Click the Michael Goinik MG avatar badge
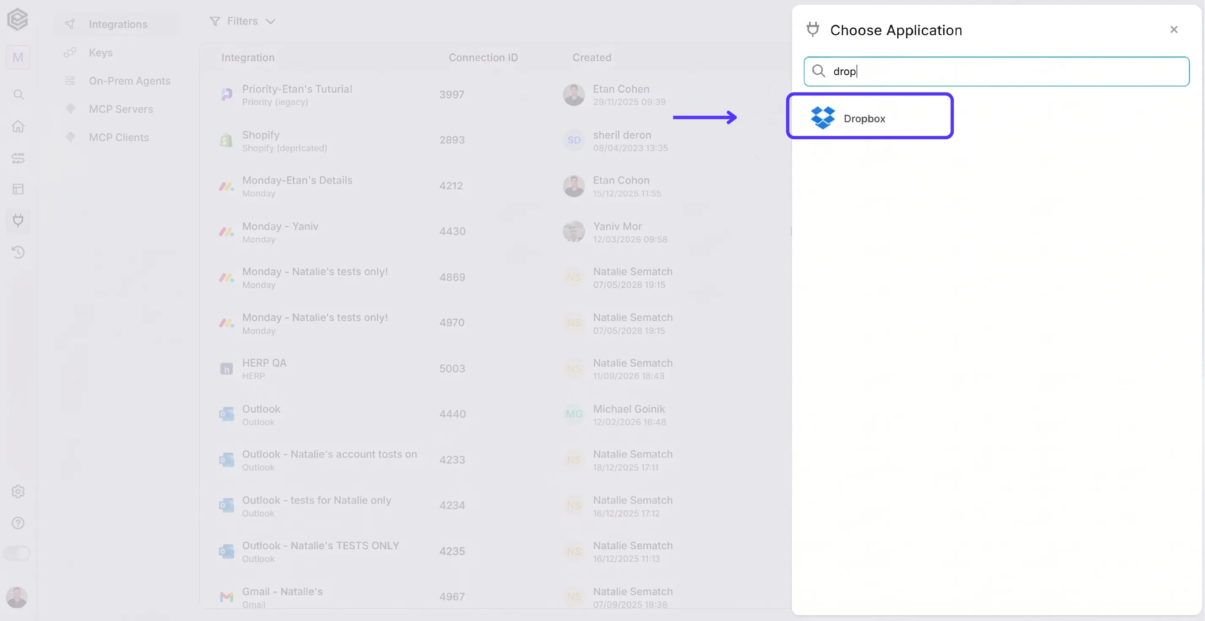1205x621 pixels. click(573, 414)
